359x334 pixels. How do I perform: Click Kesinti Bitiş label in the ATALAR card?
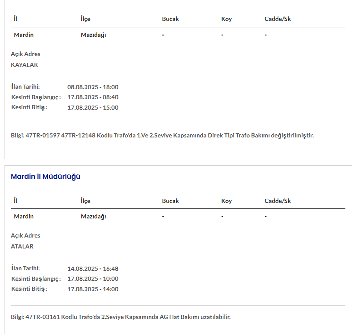click(29, 289)
